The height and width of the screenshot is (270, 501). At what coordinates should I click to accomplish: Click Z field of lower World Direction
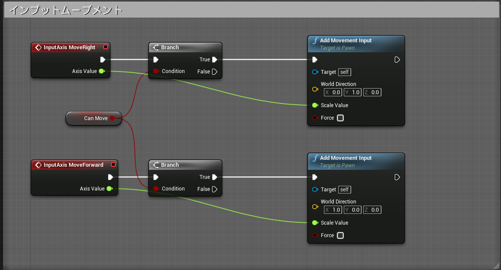point(372,210)
